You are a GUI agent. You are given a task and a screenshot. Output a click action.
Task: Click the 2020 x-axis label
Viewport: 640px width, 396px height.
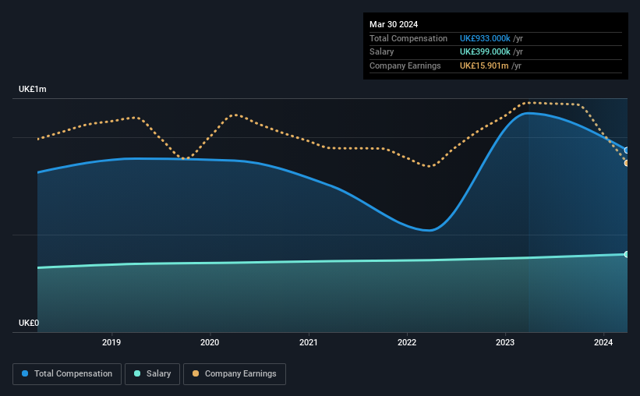(x=210, y=342)
